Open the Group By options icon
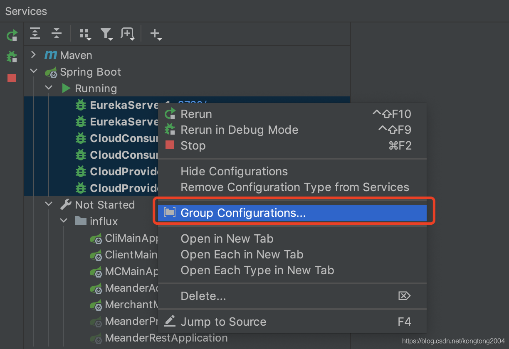 84,34
